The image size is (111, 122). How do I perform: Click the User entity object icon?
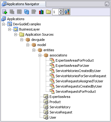click(x=46, y=117)
